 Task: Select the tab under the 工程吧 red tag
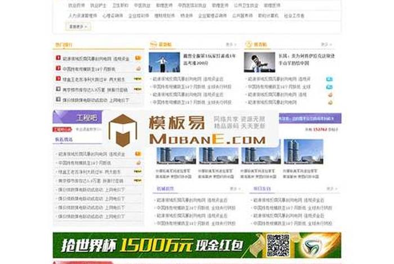[x=64, y=139]
